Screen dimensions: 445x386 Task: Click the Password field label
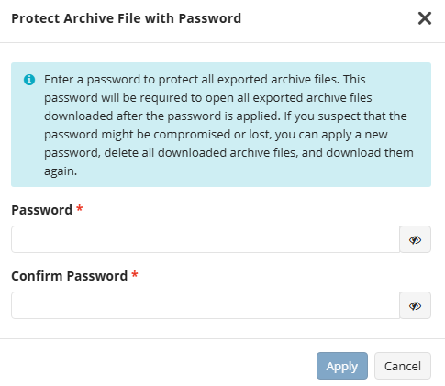(x=41, y=210)
